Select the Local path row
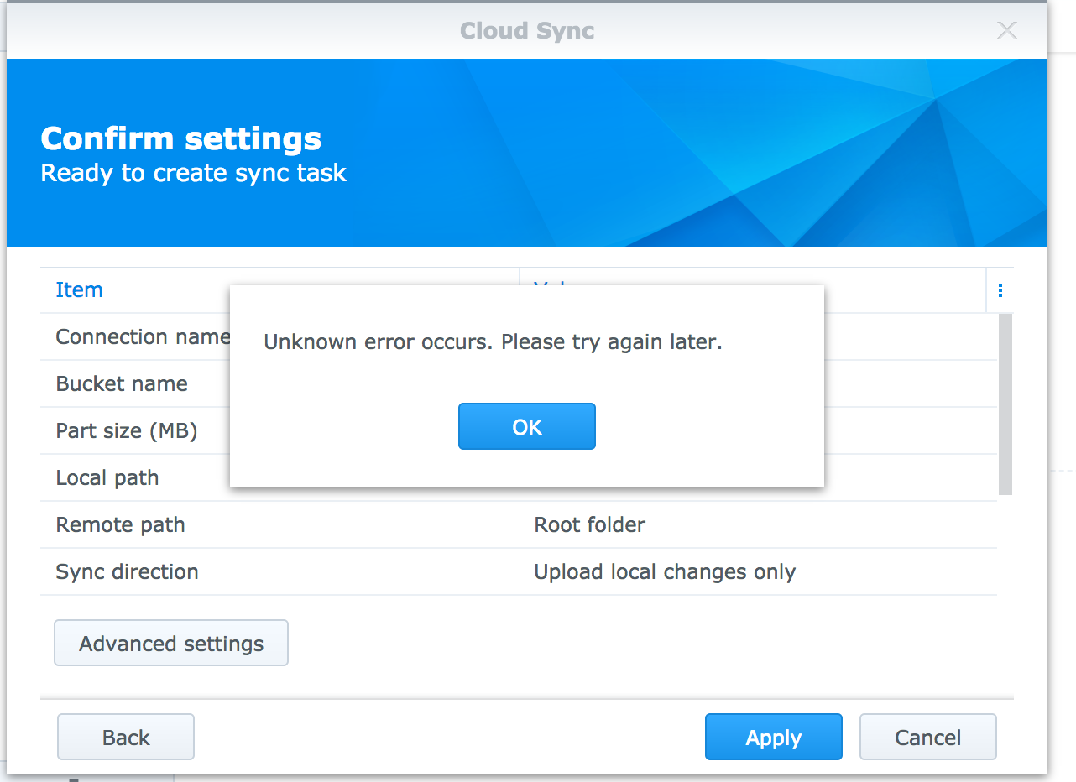This screenshot has height=782, width=1076. 107,477
